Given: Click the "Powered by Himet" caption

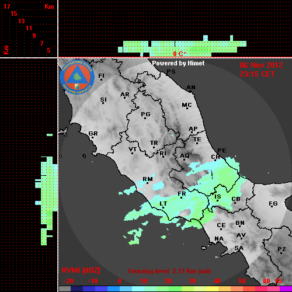Looking at the screenshot, I should (178, 63).
